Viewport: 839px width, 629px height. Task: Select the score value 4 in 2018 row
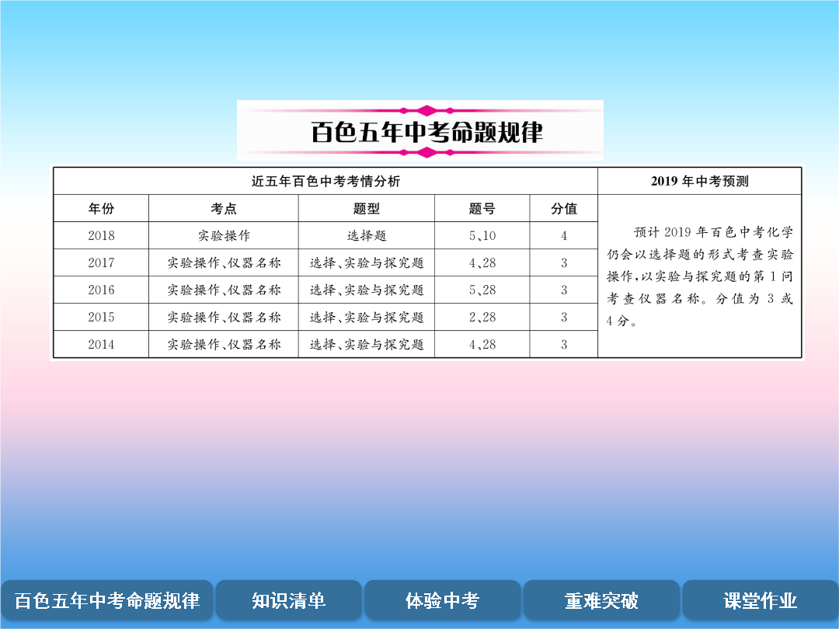(x=564, y=235)
